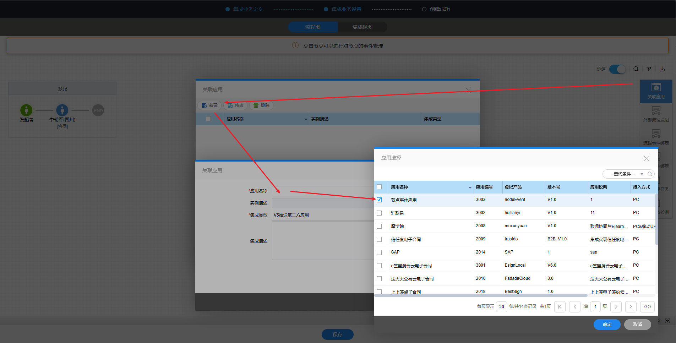Screen dimensions: 676x343
Task: Click the END node in the flowchart
Action: pyautogui.click(x=98, y=110)
